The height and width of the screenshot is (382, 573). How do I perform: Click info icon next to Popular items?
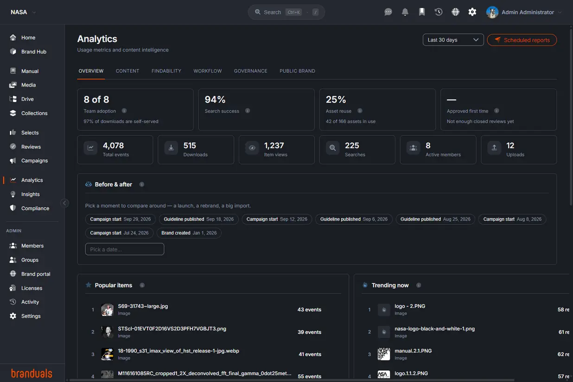click(142, 285)
